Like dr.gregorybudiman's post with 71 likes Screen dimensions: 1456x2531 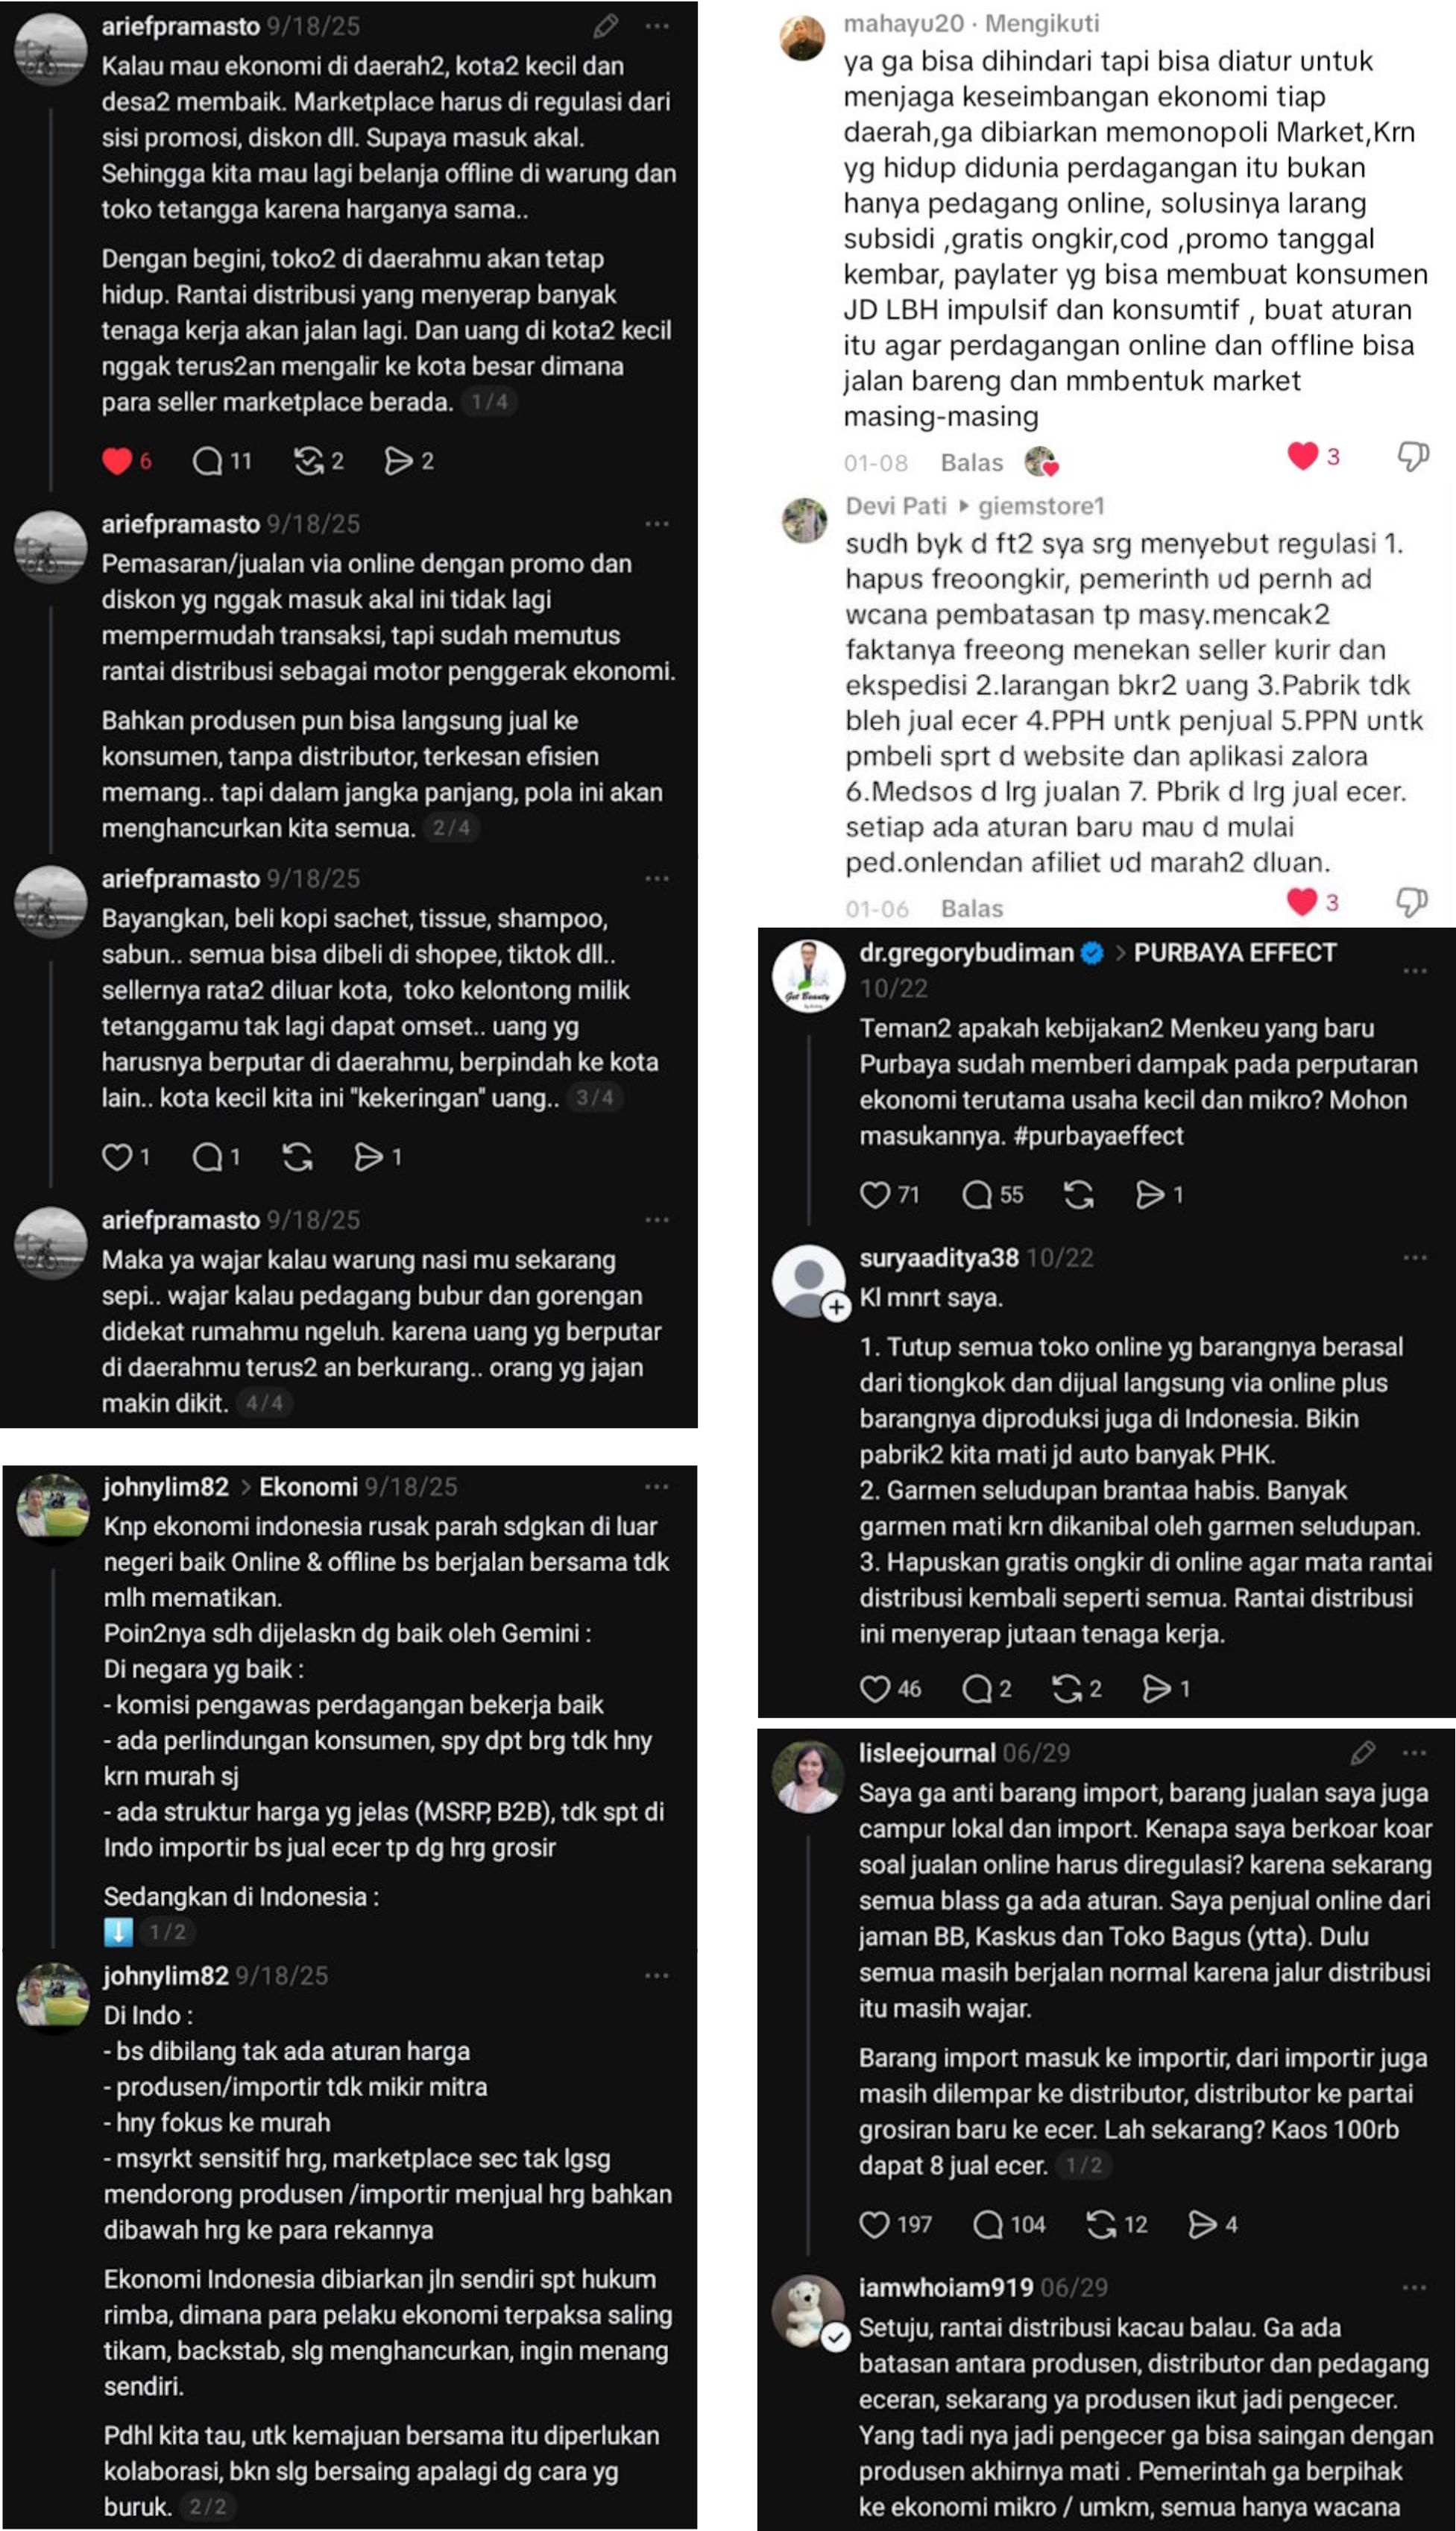(875, 1195)
